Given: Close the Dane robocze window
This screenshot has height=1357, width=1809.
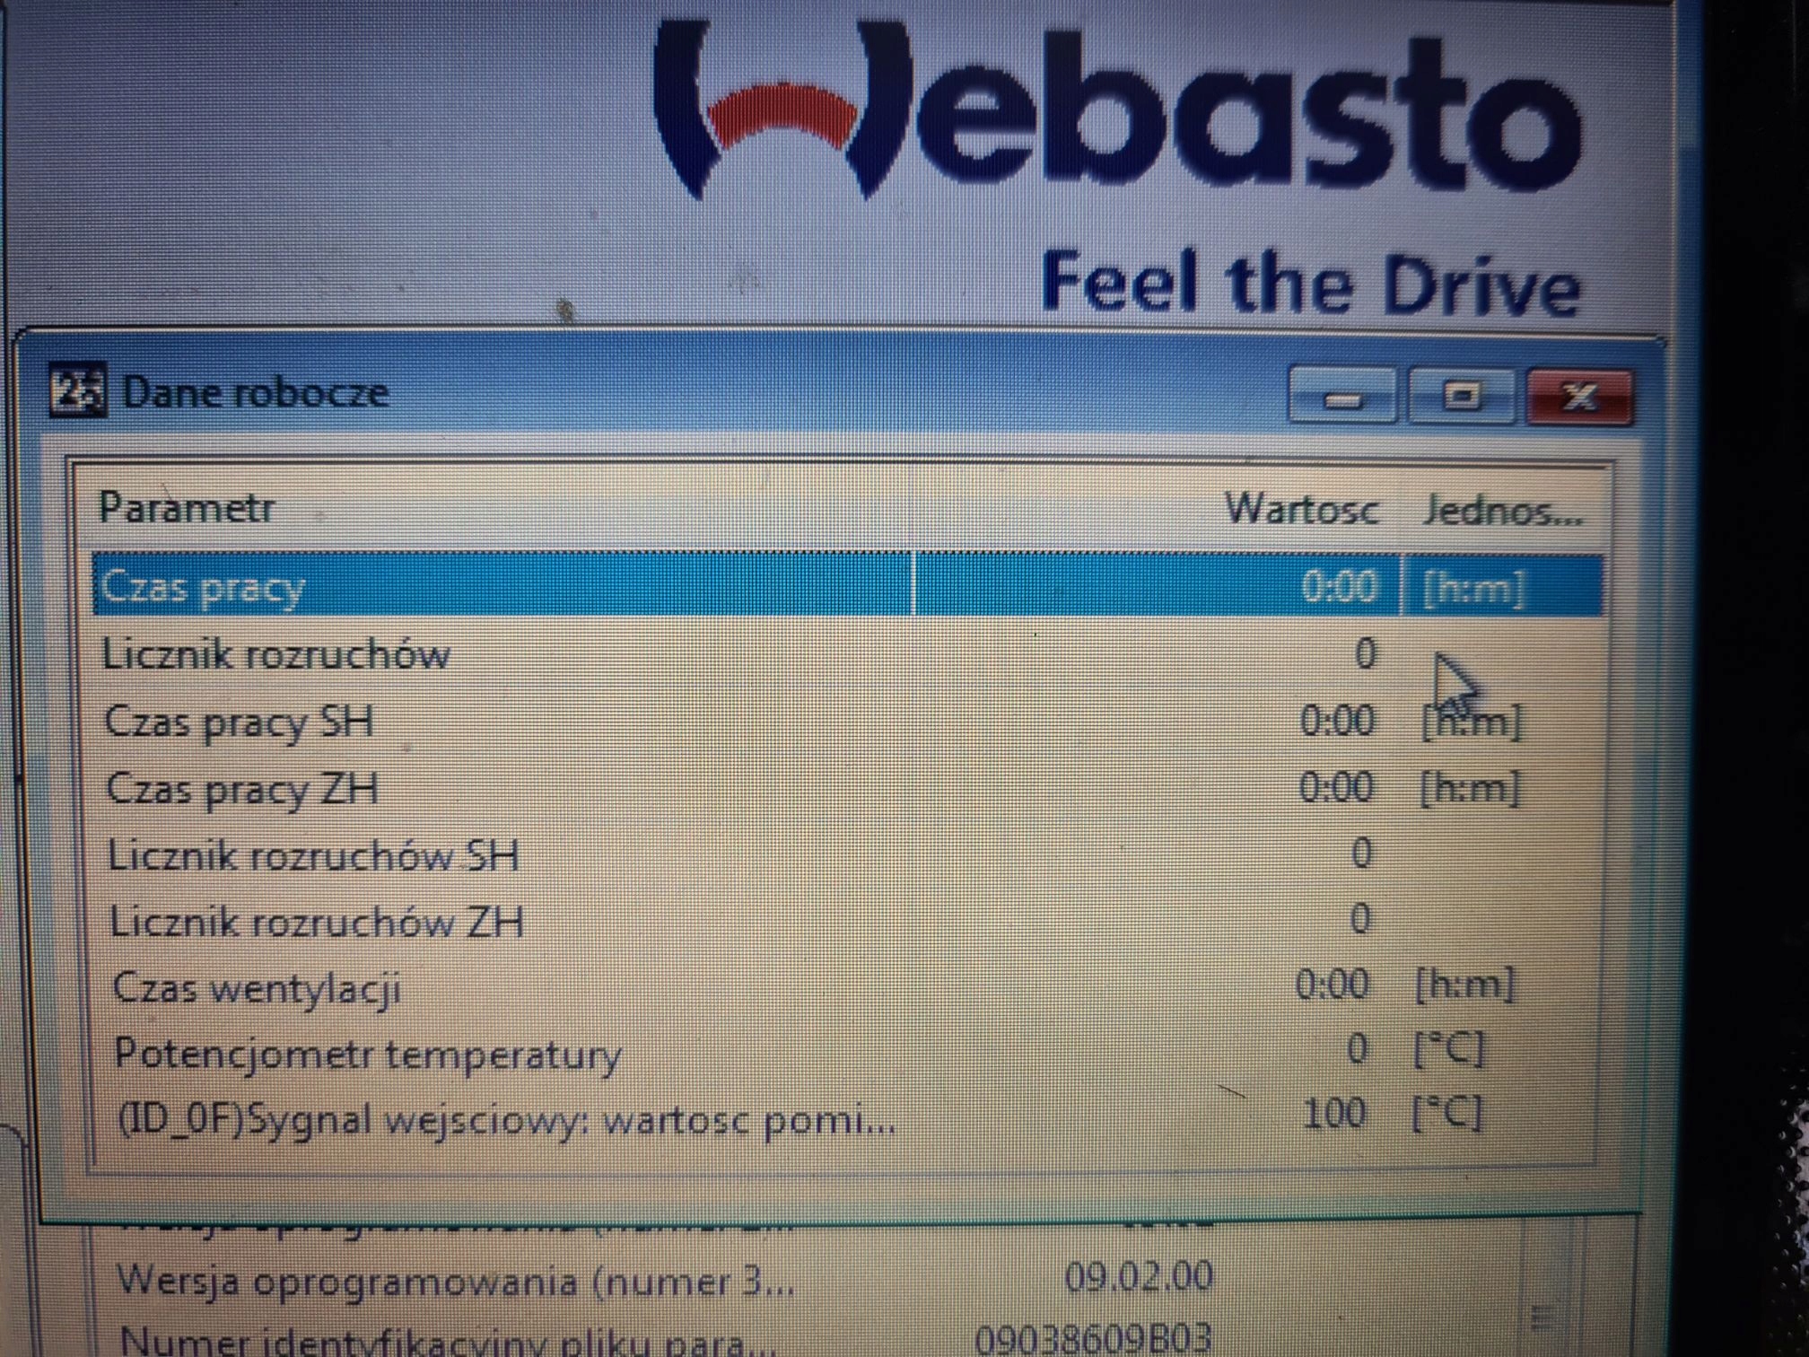Looking at the screenshot, I should [1578, 396].
